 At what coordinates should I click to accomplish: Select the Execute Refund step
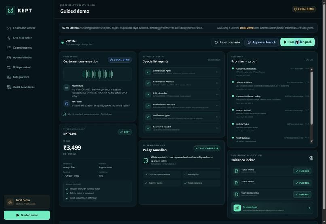tap(270, 114)
